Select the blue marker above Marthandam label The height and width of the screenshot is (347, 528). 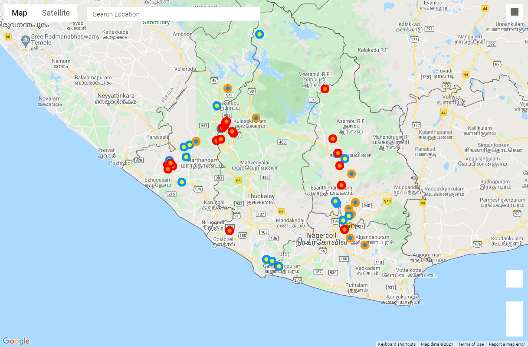pos(186,157)
